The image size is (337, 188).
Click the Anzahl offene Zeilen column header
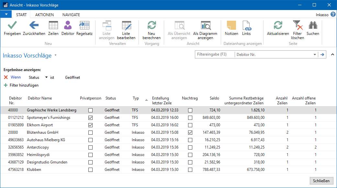[304, 100]
